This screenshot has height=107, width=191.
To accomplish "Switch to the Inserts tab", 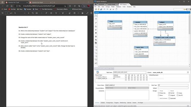I will (x=134, y=103).
